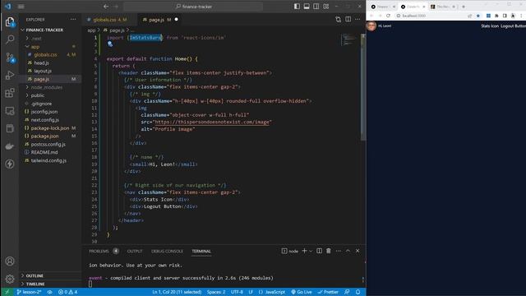Click the Go Live status bar button

(302, 292)
